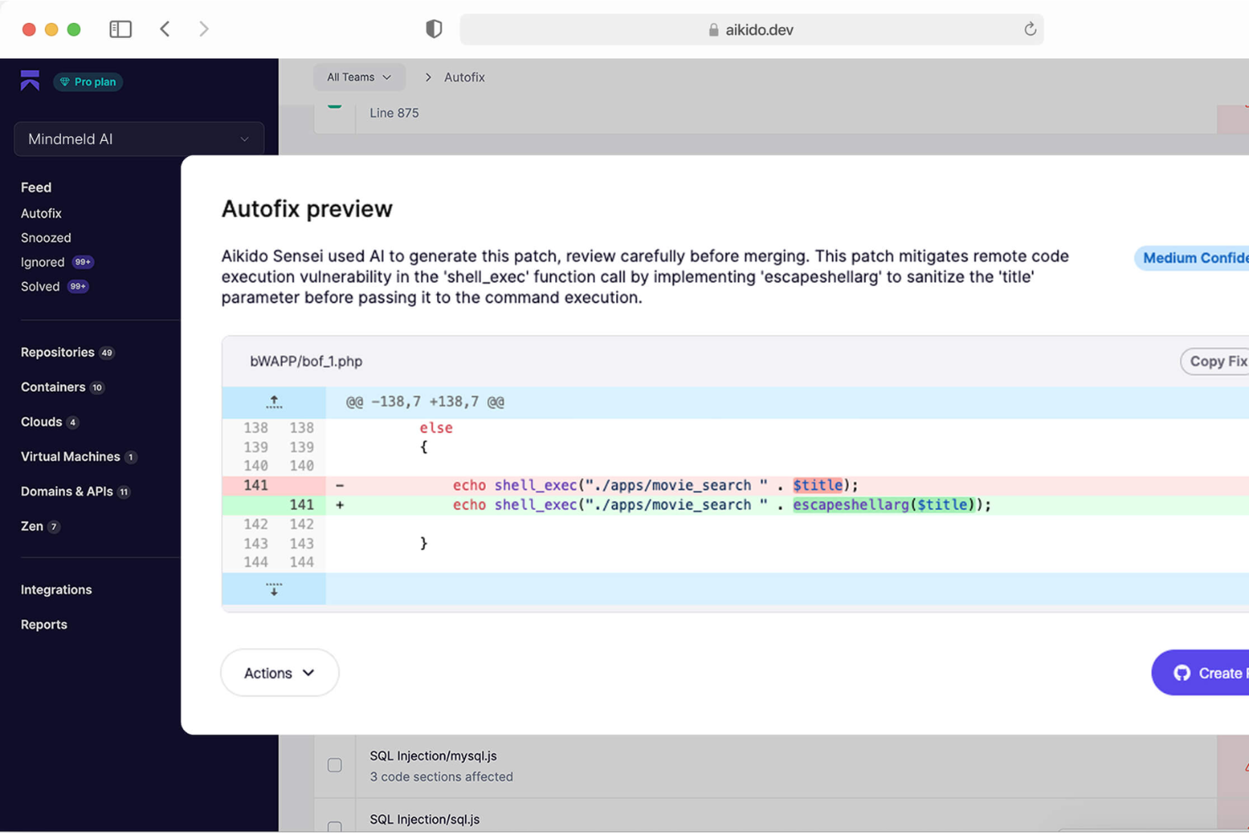Open the Solved items list
The image size is (1249, 833).
pyautogui.click(x=40, y=286)
